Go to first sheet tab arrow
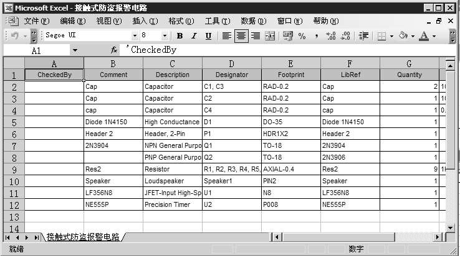This screenshot has height=256, width=460. click(7, 237)
